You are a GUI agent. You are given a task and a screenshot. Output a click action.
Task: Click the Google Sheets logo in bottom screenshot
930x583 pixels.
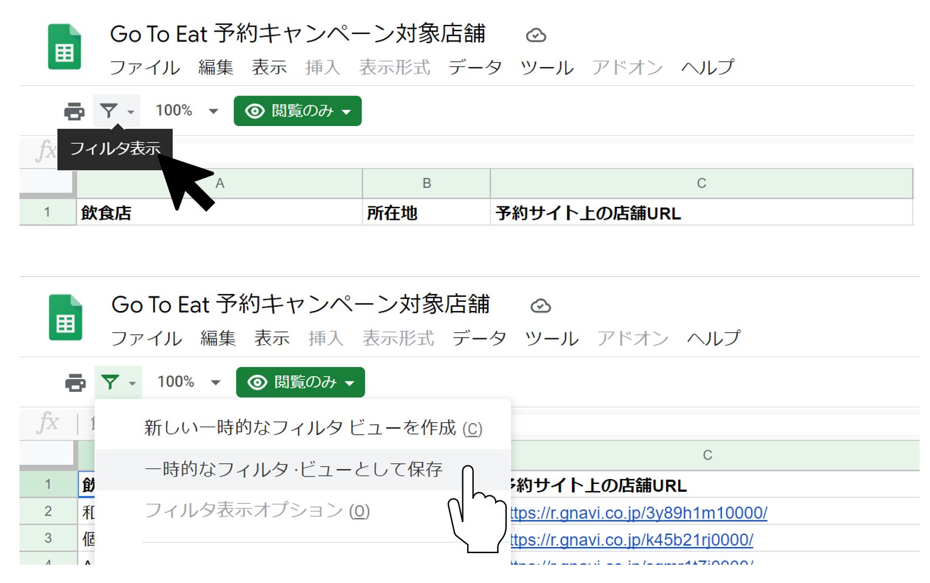(x=66, y=317)
